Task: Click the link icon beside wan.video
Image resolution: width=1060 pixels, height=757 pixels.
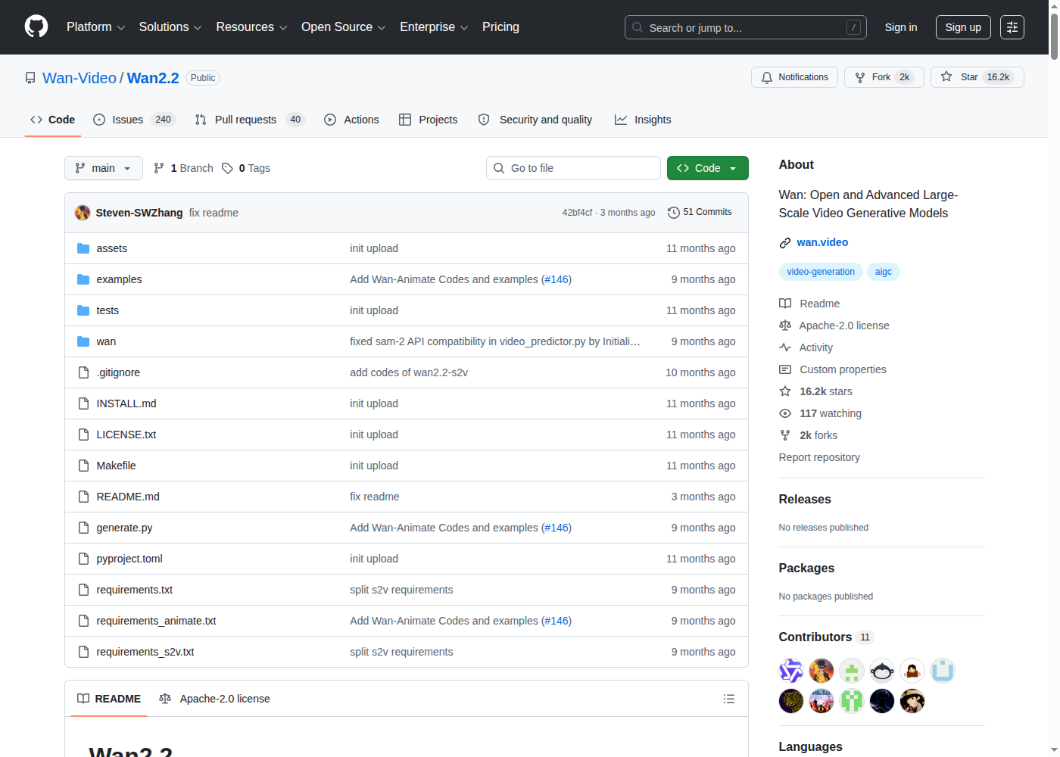Action: [x=785, y=243]
